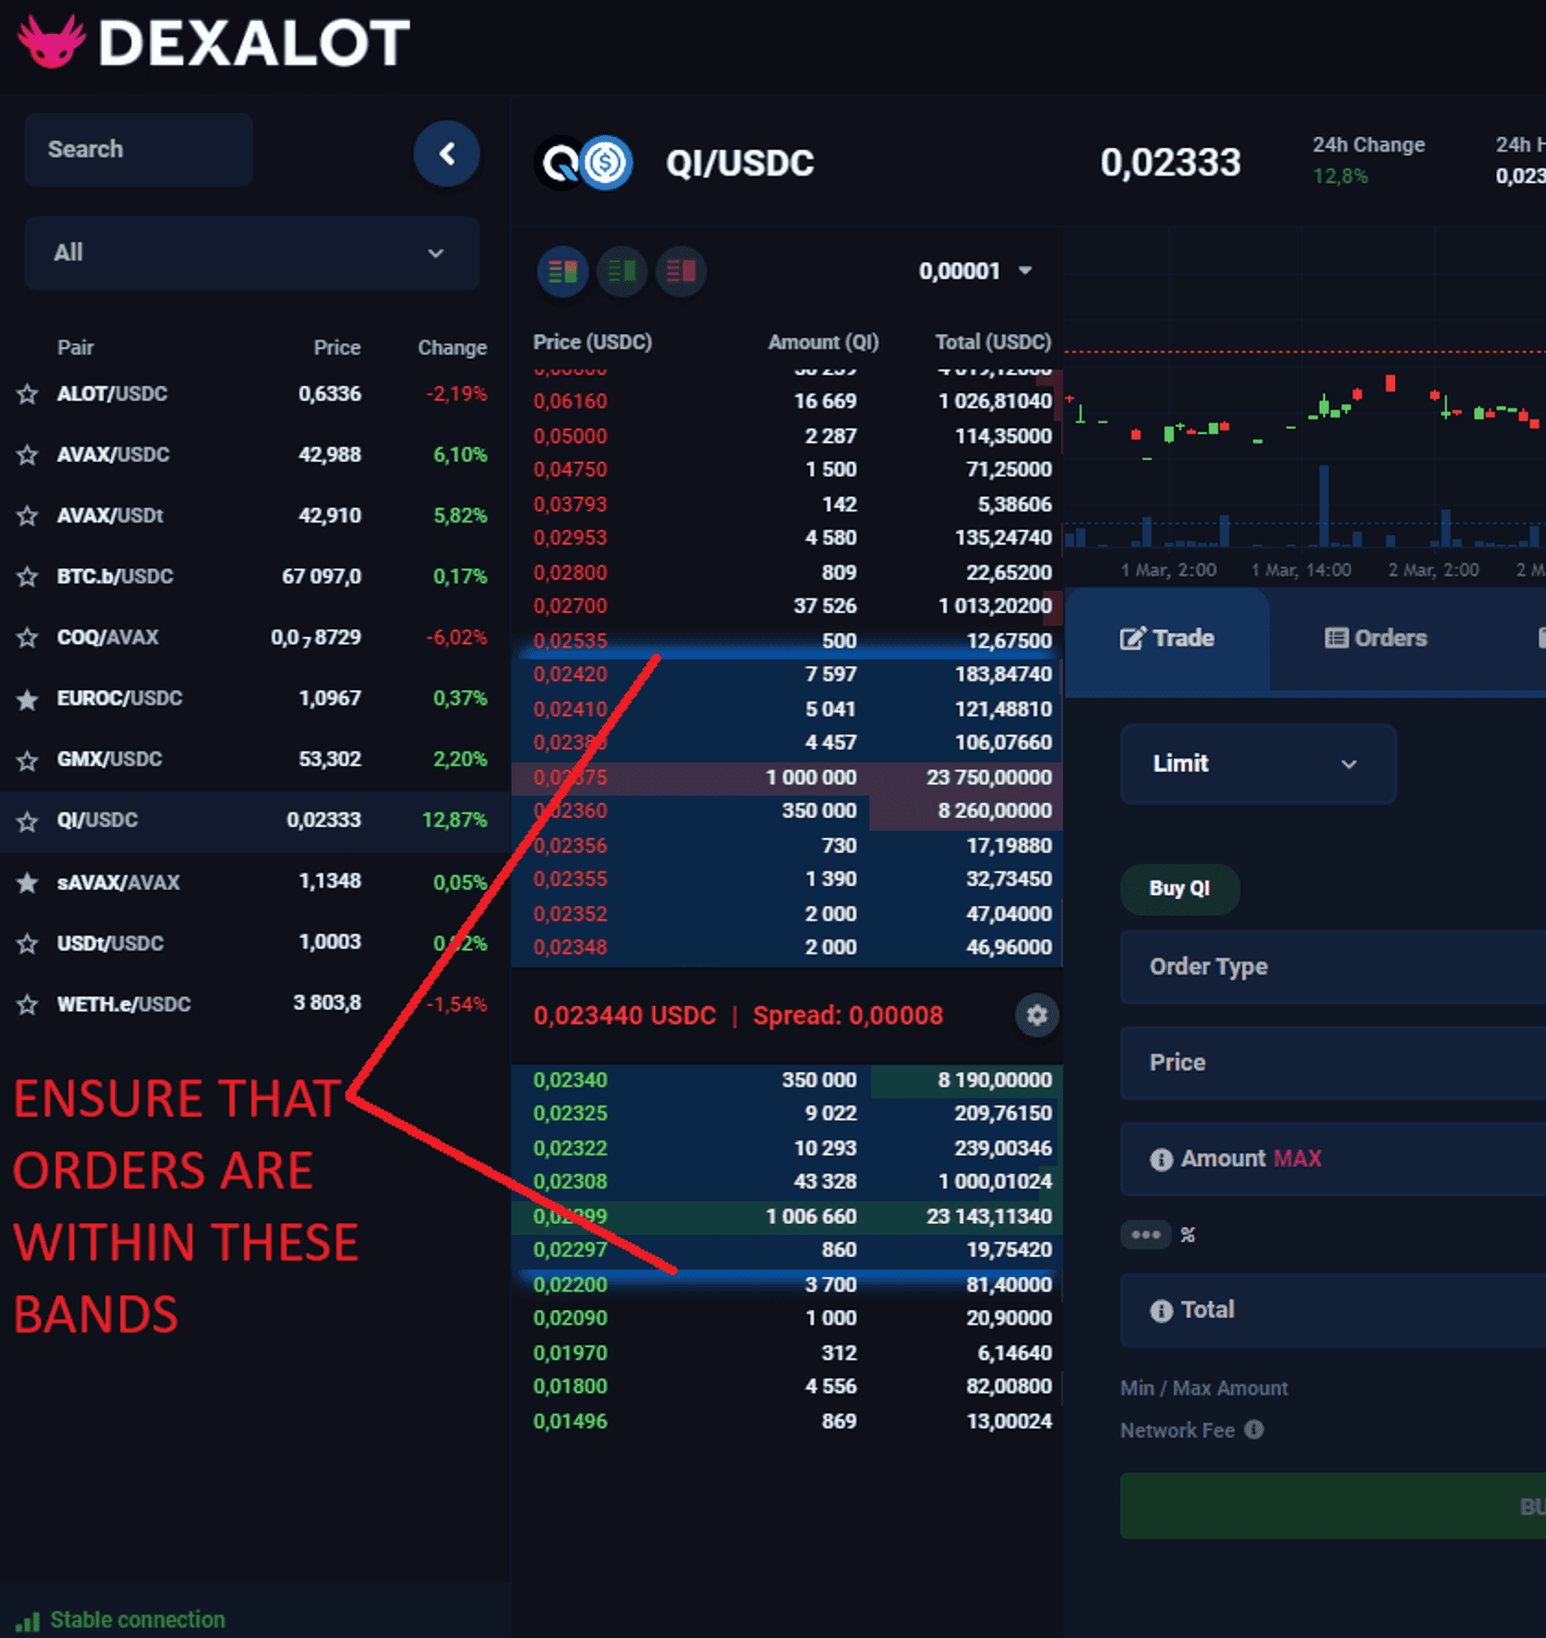Select the BTC.b/USDC pair row
The image size is (1546, 1638).
click(255, 577)
